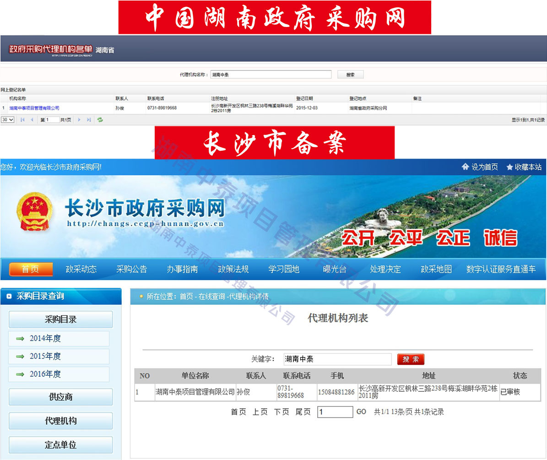Image resolution: width=547 pixels, height=460 pixels.
Task: Click the previous page arrow icon
Action: (x=32, y=120)
